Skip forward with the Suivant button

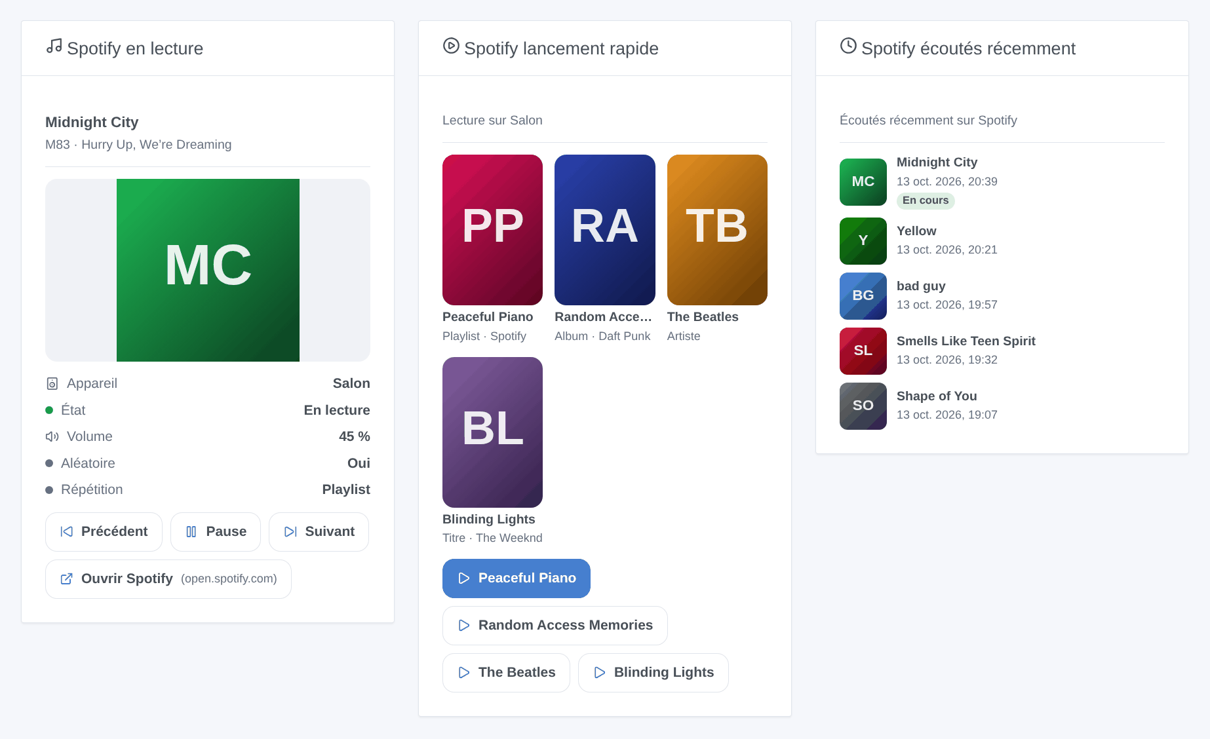(319, 532)
